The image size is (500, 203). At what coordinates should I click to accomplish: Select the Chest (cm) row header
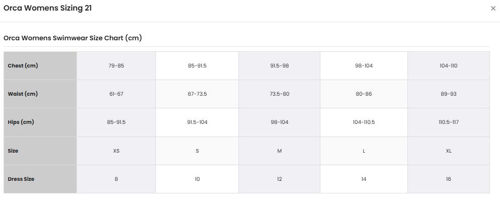tap(40, 66)
